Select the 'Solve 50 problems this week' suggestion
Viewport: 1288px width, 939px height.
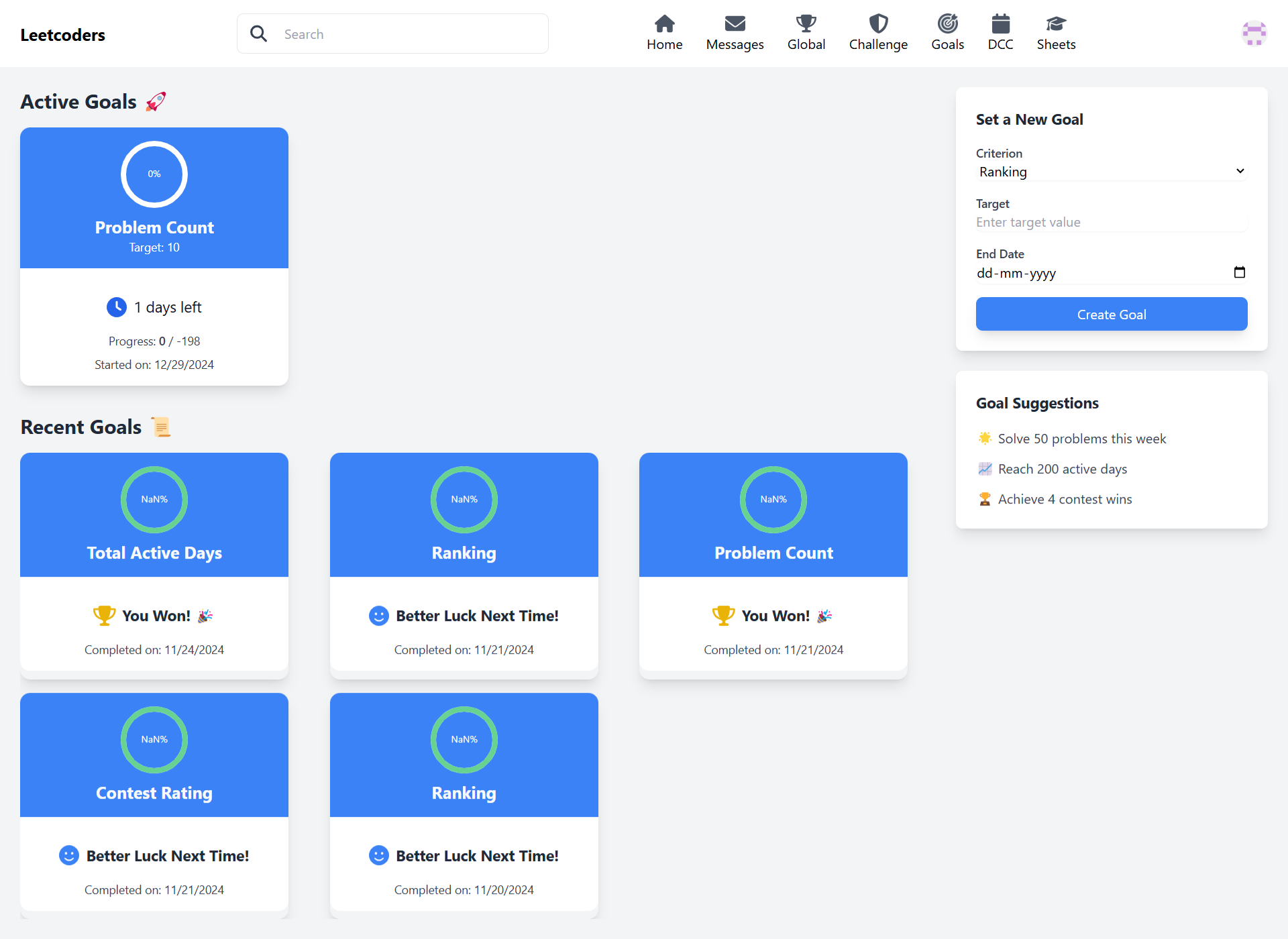pos(1081,439)
